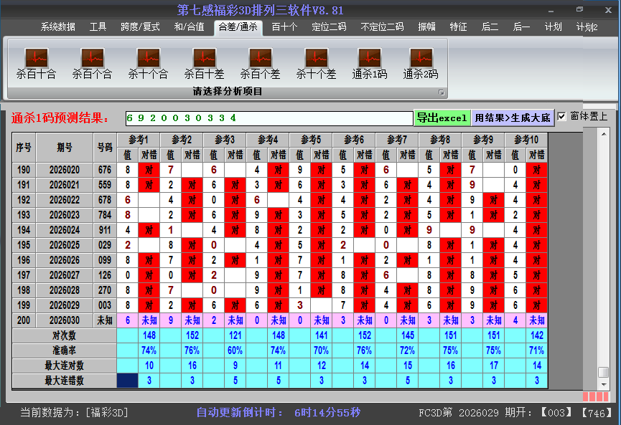Toggle the 窗体置上 checkbox
The height and width of the screenshot is (425, 621).
click(x=562, y=116)
